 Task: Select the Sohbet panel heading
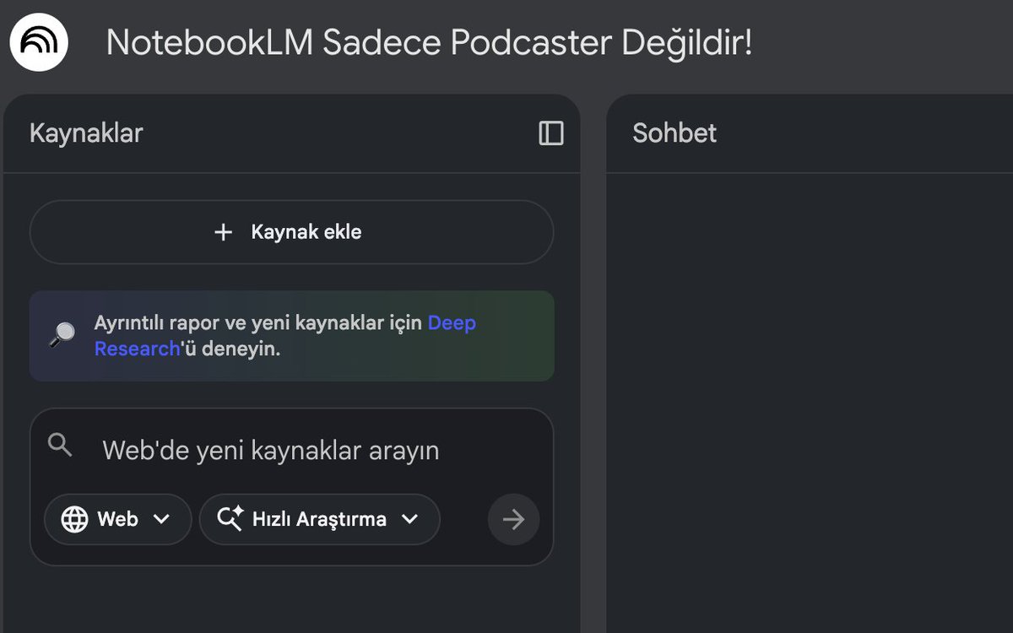coord(674,133)
